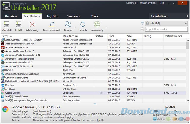Click the Uninstall toolbar icon
This screenshot has height=124, width=190.
click(x=7, y=24)
